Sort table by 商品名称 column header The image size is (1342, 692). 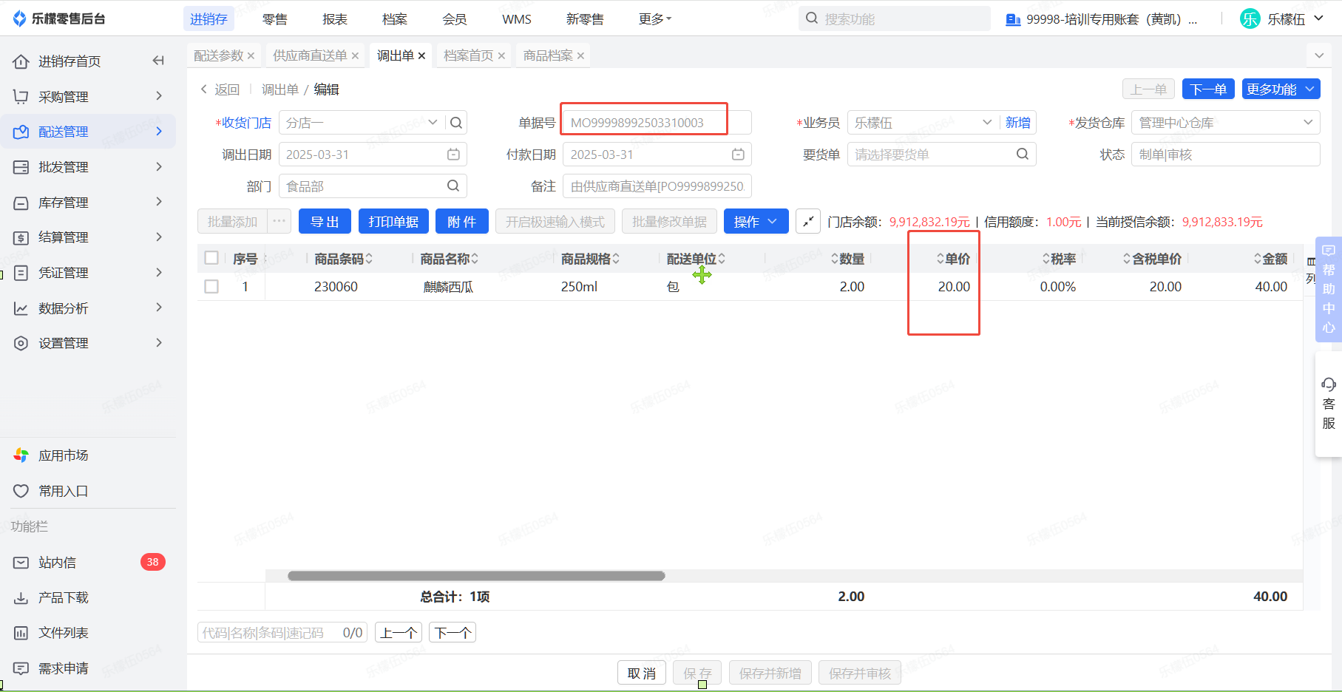tap(449, 259)
